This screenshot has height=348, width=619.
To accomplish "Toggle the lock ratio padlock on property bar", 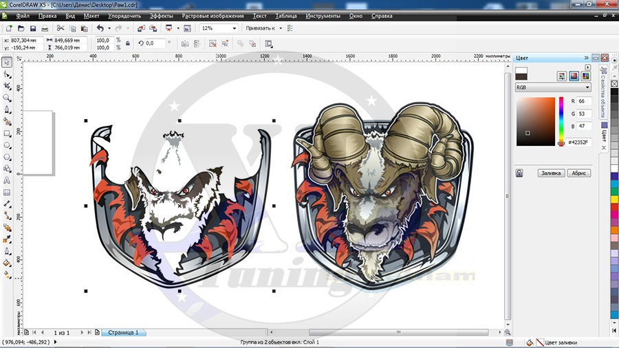I will tap(129, 43).
